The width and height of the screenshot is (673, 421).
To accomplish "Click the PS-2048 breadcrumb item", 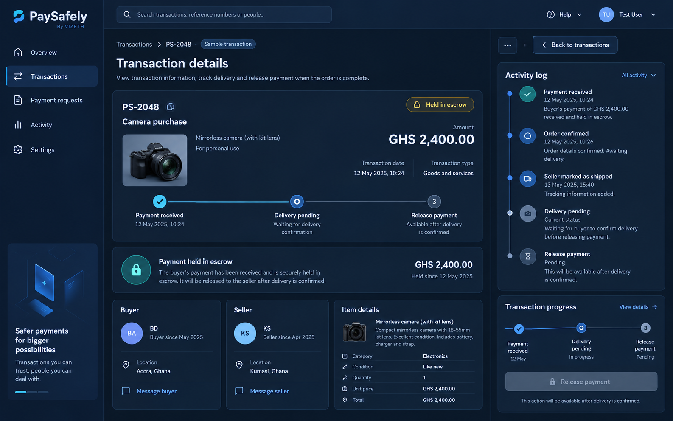I will coord(178,44).
